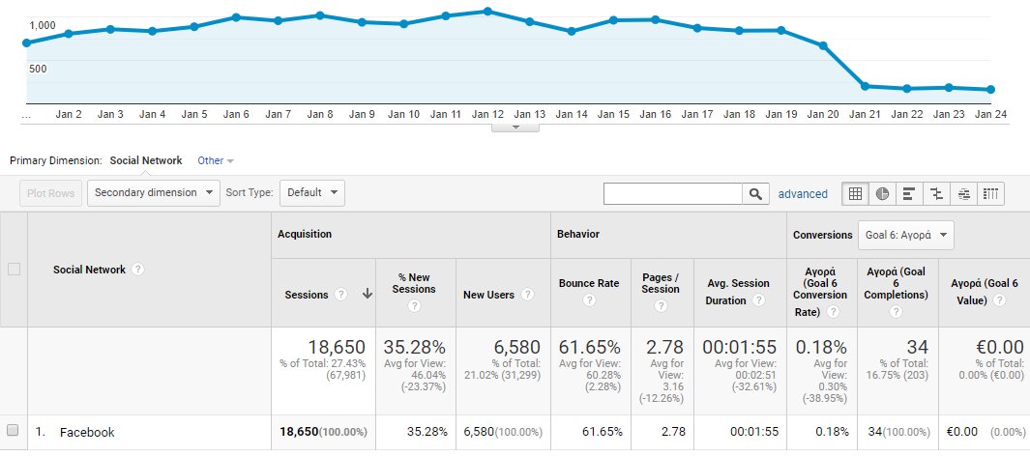The height and width of the screenshot is (456, 1030).
Task: Switch to the pivot table view icon
Action: coord(990,193)
